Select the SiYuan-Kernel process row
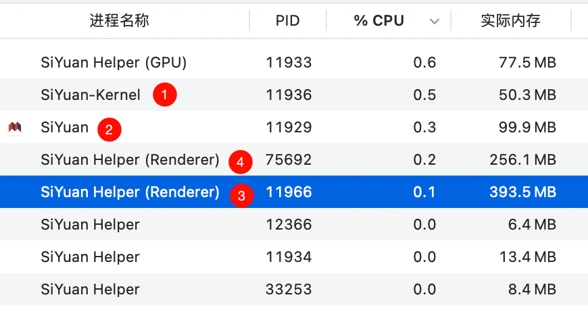The image size is (588, 316). click(x=91, y=95)
